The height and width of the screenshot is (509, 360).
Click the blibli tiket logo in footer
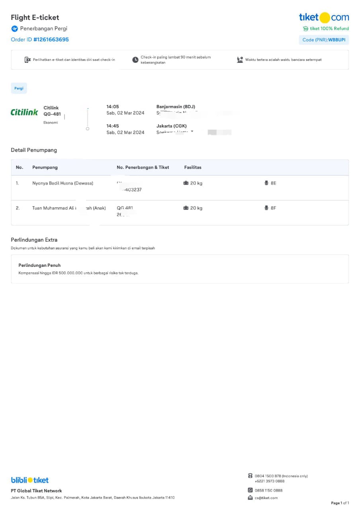30,480
